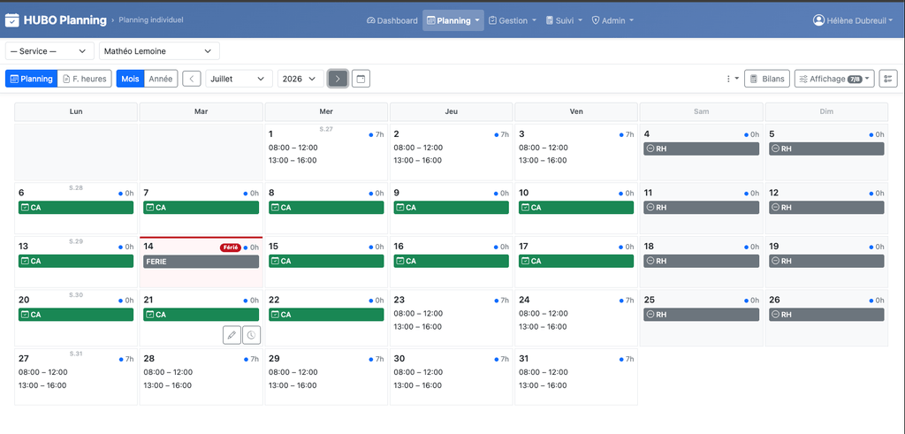Select the RH rest block on day 5
The height and width of the screenshot is (434, 905).
(826, 148)
